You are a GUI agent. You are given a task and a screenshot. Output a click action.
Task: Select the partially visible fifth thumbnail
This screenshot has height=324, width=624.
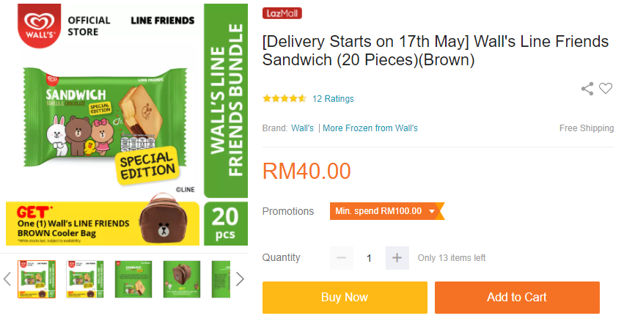click(221, 279)
